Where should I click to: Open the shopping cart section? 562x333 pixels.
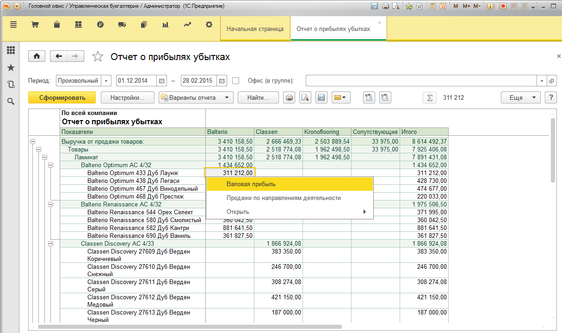tap(35, 25)
